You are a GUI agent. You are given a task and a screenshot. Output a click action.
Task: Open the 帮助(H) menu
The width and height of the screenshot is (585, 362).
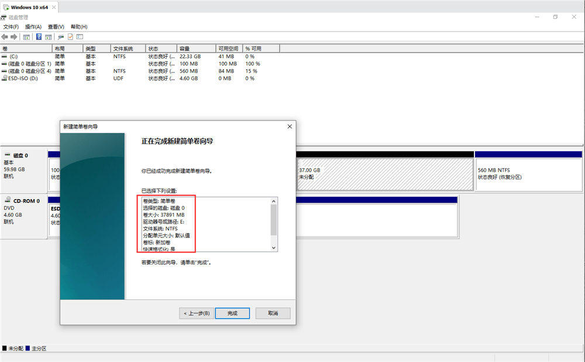tap(79, 26)
